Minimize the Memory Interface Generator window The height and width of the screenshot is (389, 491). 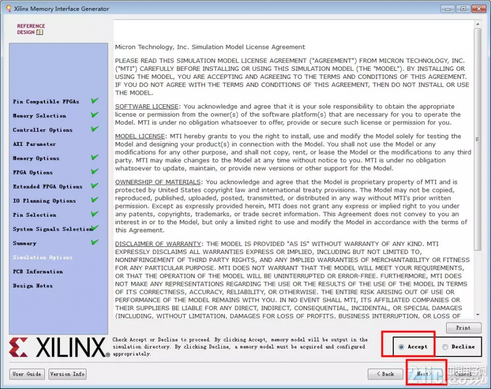448,9
